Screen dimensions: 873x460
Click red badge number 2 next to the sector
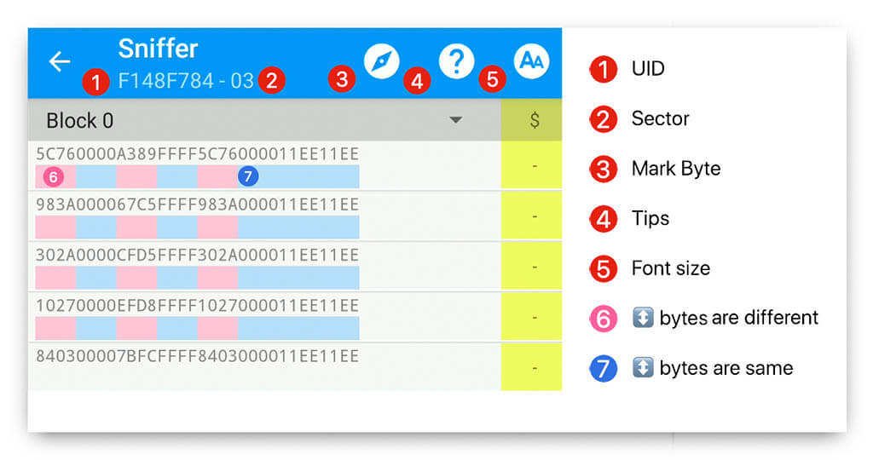coord(272,81)
